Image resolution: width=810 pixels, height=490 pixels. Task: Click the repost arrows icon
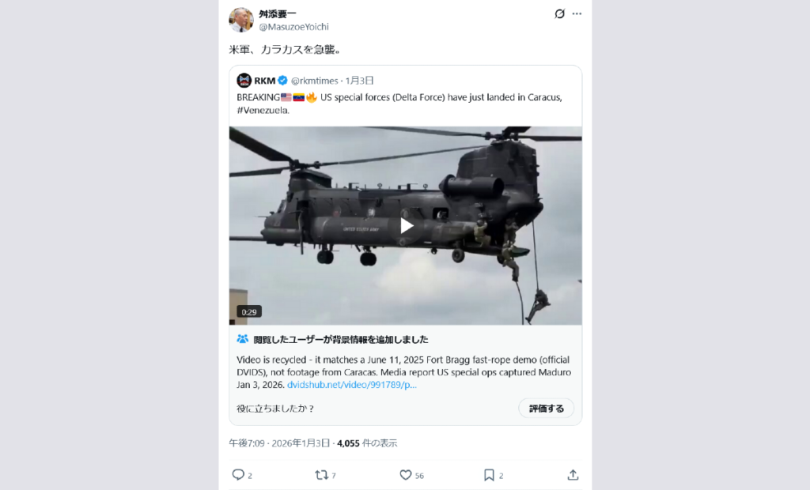(321, 475)
